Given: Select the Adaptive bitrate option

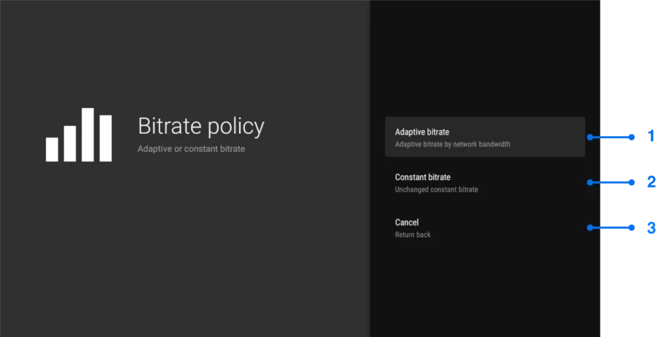Looking at the screenshot, I should point(485,137).
